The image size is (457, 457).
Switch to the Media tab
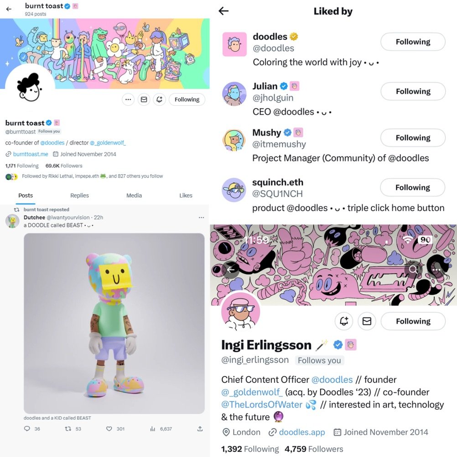[x=134, y=196]
